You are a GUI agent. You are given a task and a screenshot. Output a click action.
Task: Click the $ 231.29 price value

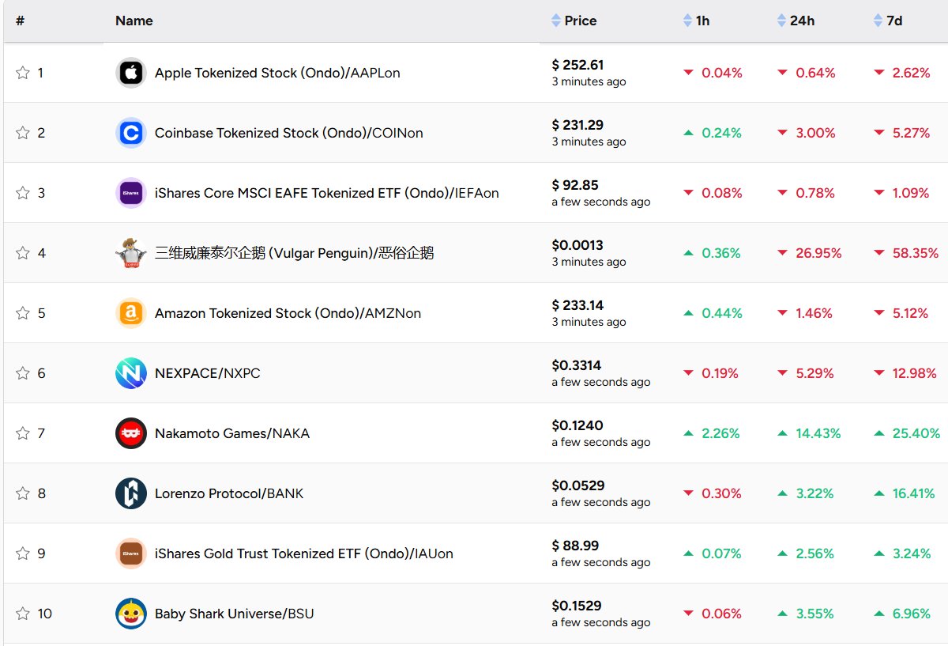[x=577, y=125]
